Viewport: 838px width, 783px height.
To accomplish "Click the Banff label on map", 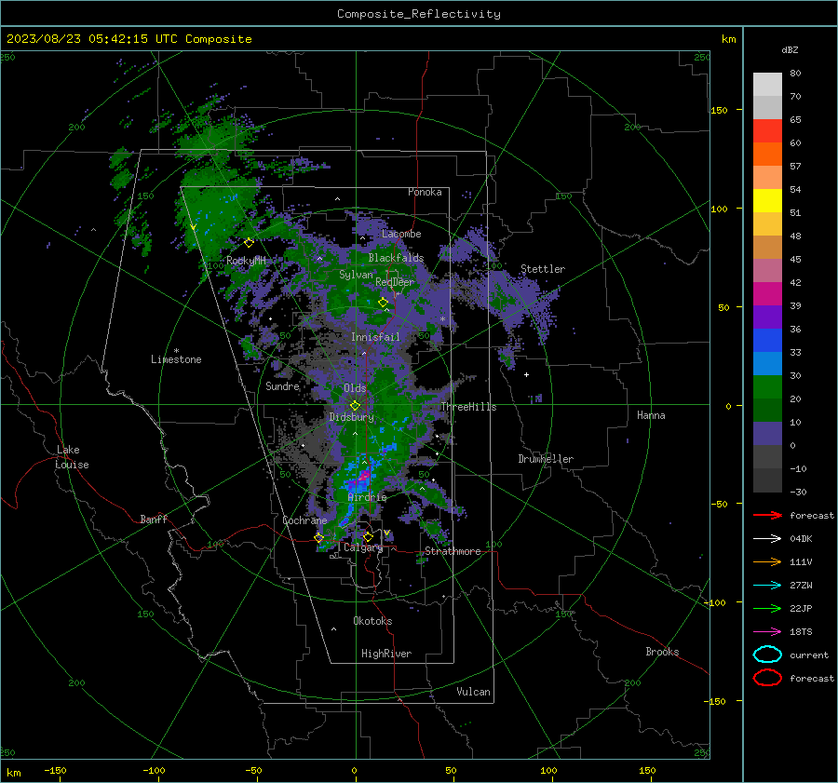I will pyautogui.click(x=154, y=519).
